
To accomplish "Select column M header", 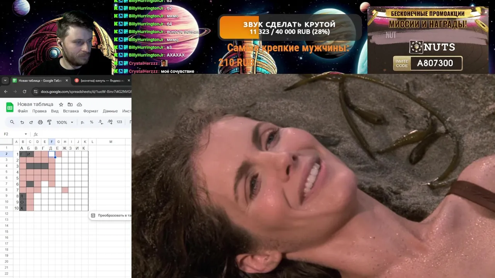I will coord(111,142).
